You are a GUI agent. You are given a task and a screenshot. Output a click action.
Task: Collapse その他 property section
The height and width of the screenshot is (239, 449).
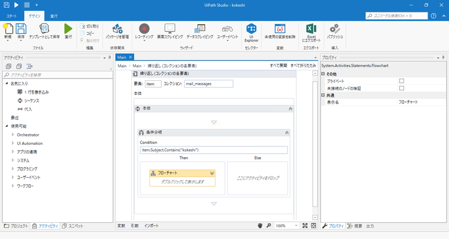coord(323,74)
